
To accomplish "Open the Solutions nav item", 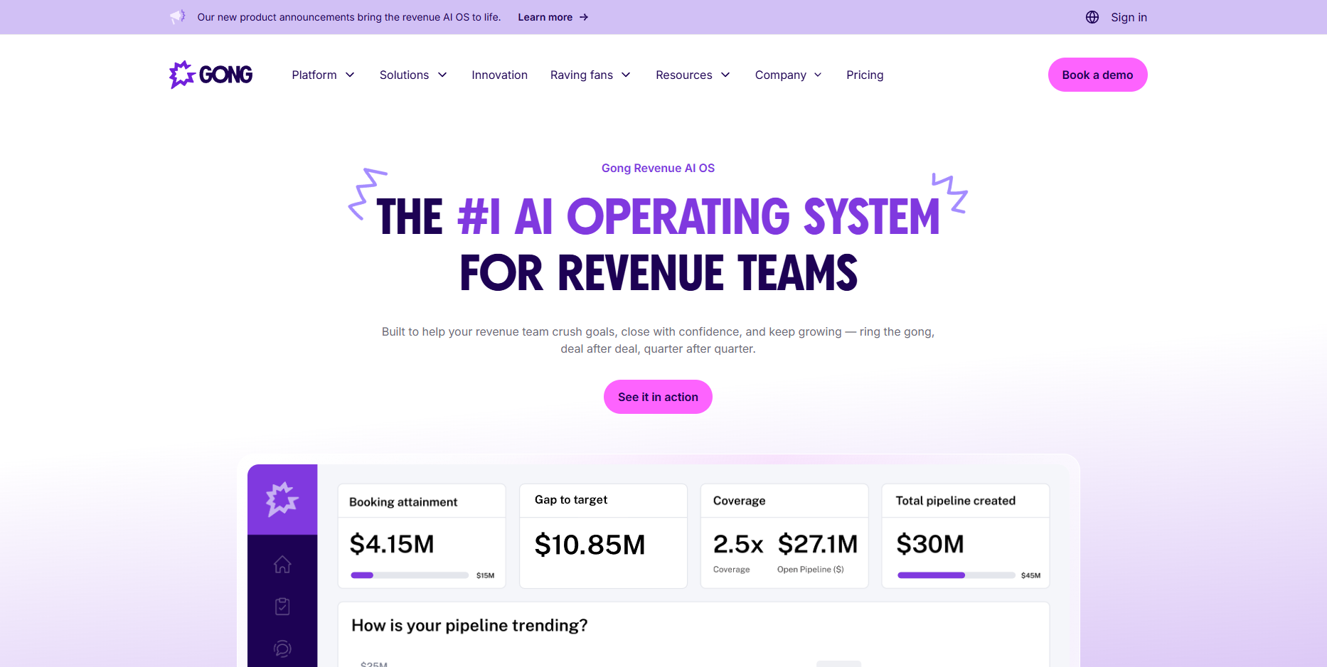I will 404,75.
